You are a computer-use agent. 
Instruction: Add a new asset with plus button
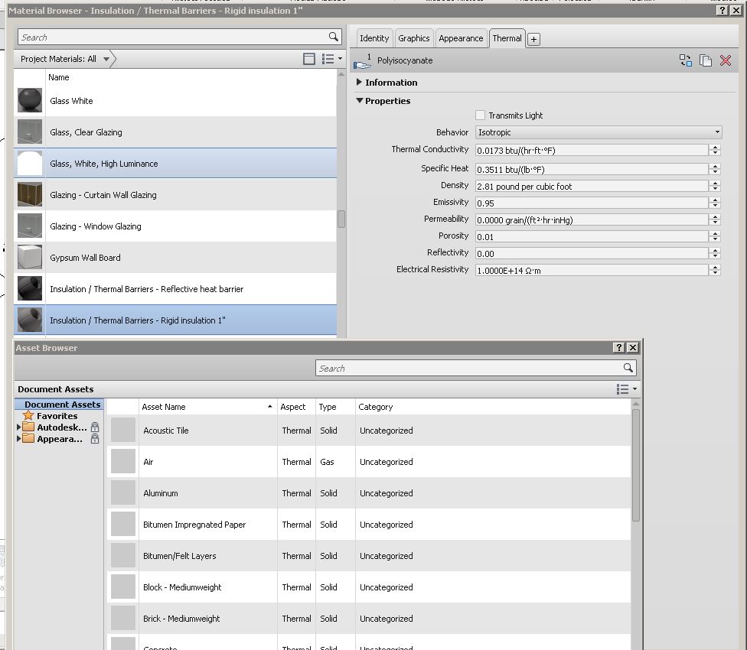(x=533, y=40)
